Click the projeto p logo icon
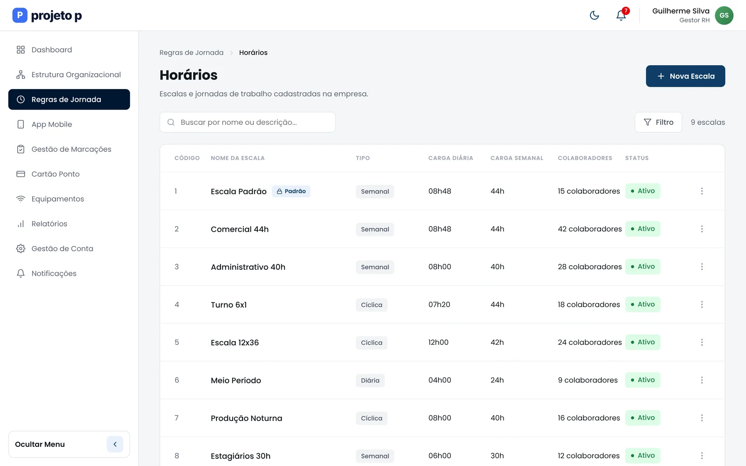 point(20,15)
